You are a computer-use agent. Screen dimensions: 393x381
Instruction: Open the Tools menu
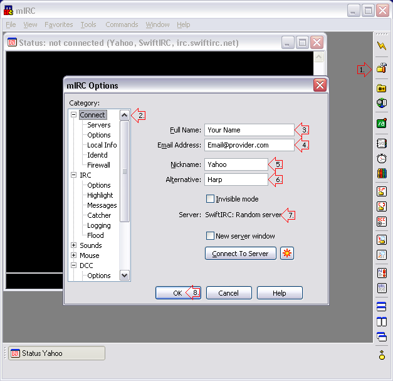[x=88, y=24]
